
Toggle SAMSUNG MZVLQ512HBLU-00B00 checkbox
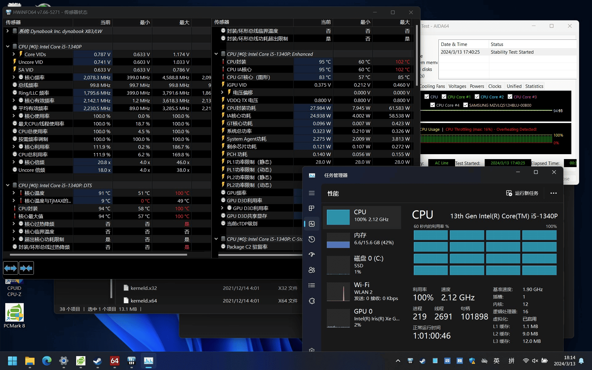tap(466, 105)
